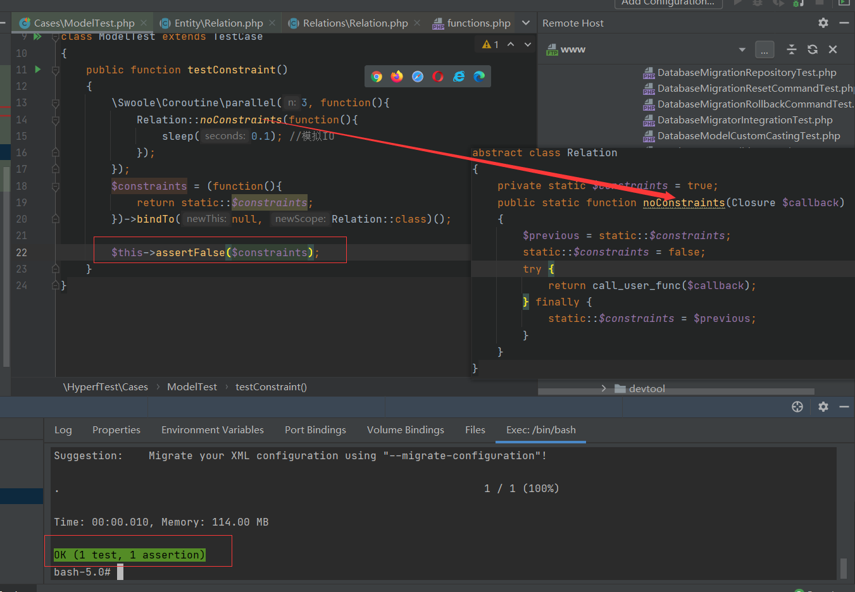Open the page preview in Opera
855x592 pixels.
point(438,76)
